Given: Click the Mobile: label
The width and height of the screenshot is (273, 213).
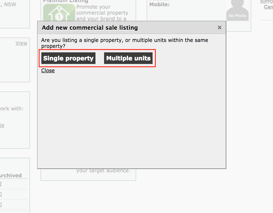Looking at the screenshot, I should (x=159, y=4).
